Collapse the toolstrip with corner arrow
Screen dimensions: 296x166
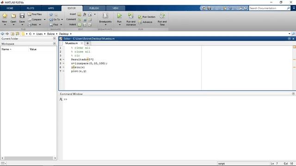click(294, 8)
